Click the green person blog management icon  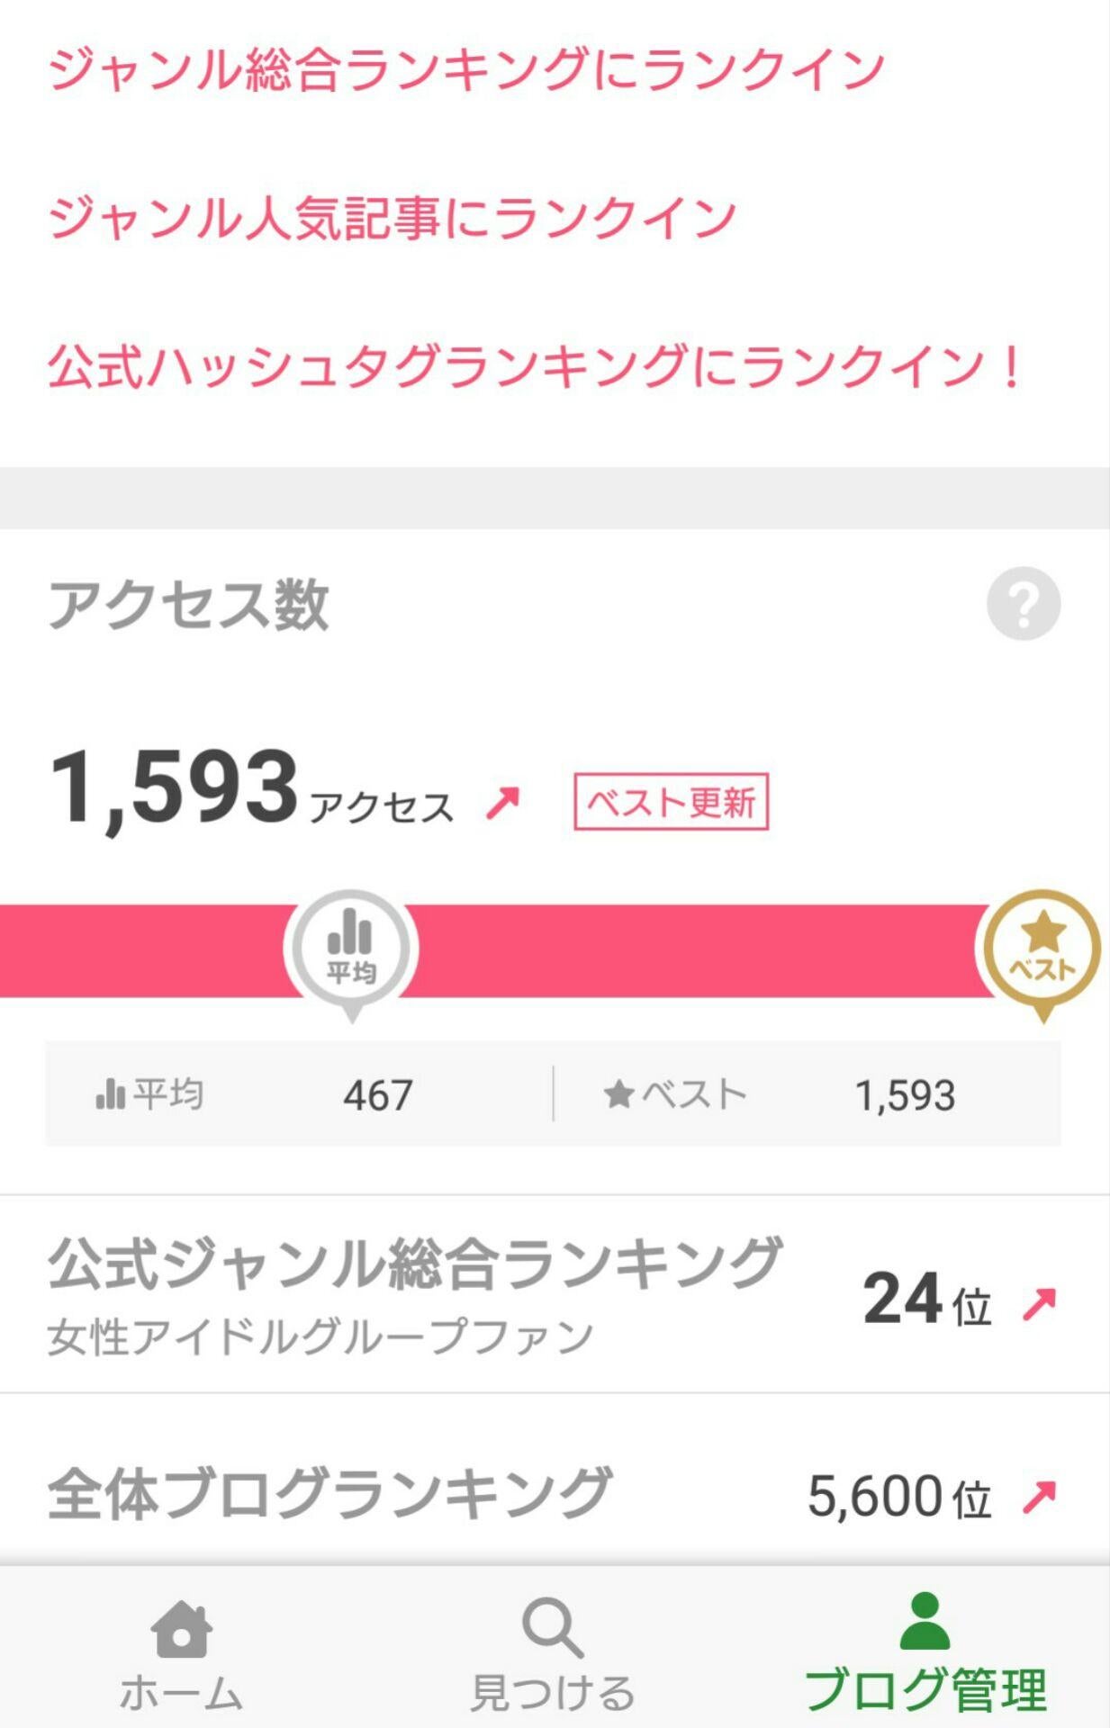pyautogui.click(x=925, y=1621)
